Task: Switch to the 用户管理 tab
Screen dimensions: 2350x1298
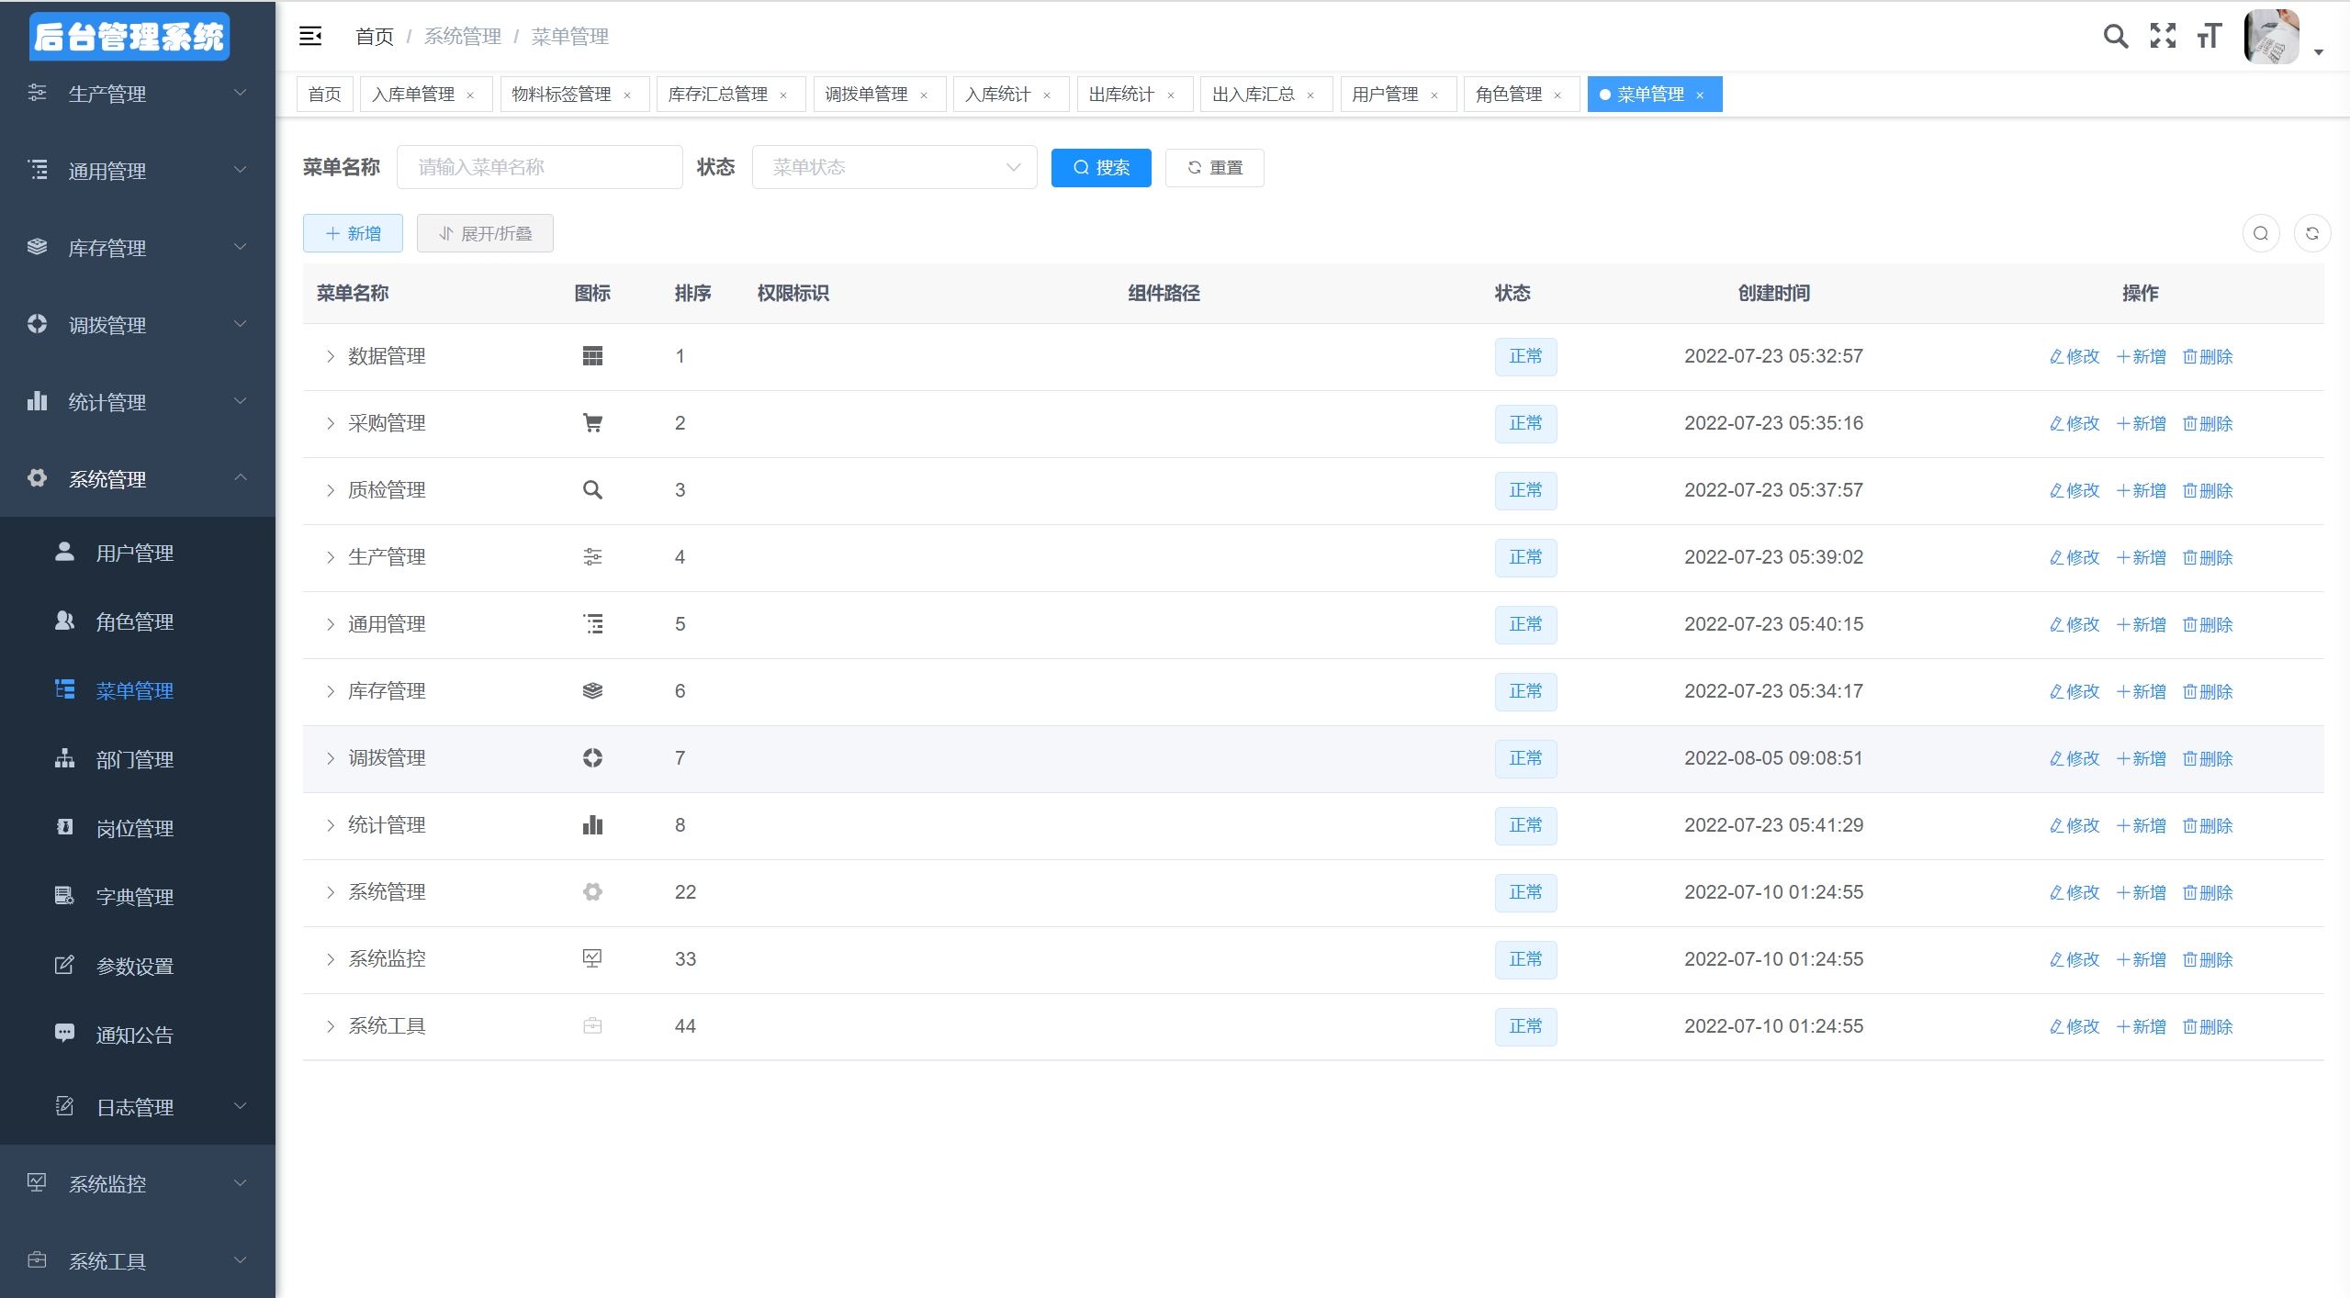Action: coord(1385,95)
